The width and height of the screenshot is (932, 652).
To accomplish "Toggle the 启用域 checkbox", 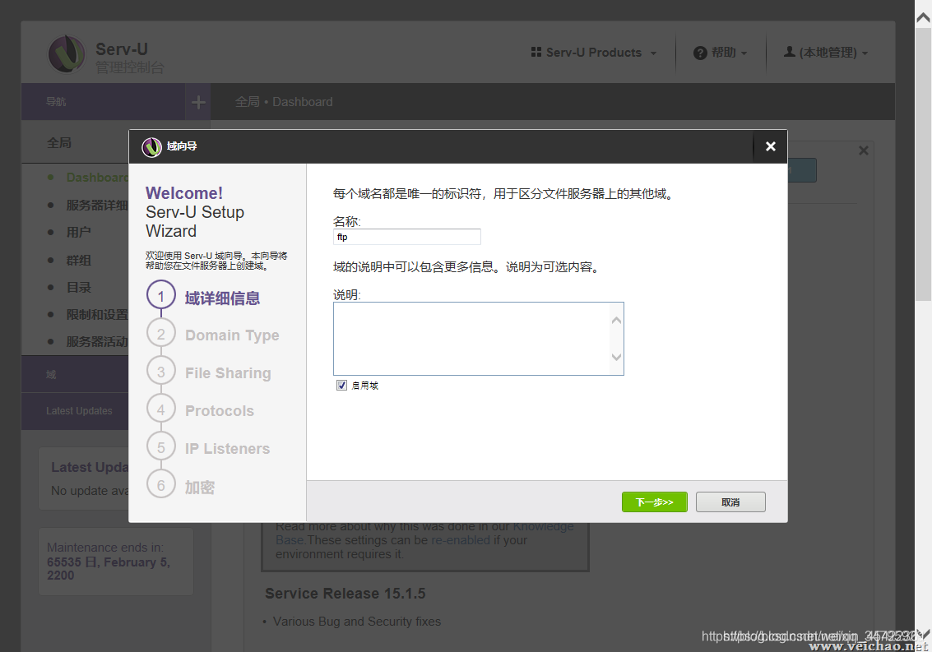I will (x=341, y=385).
